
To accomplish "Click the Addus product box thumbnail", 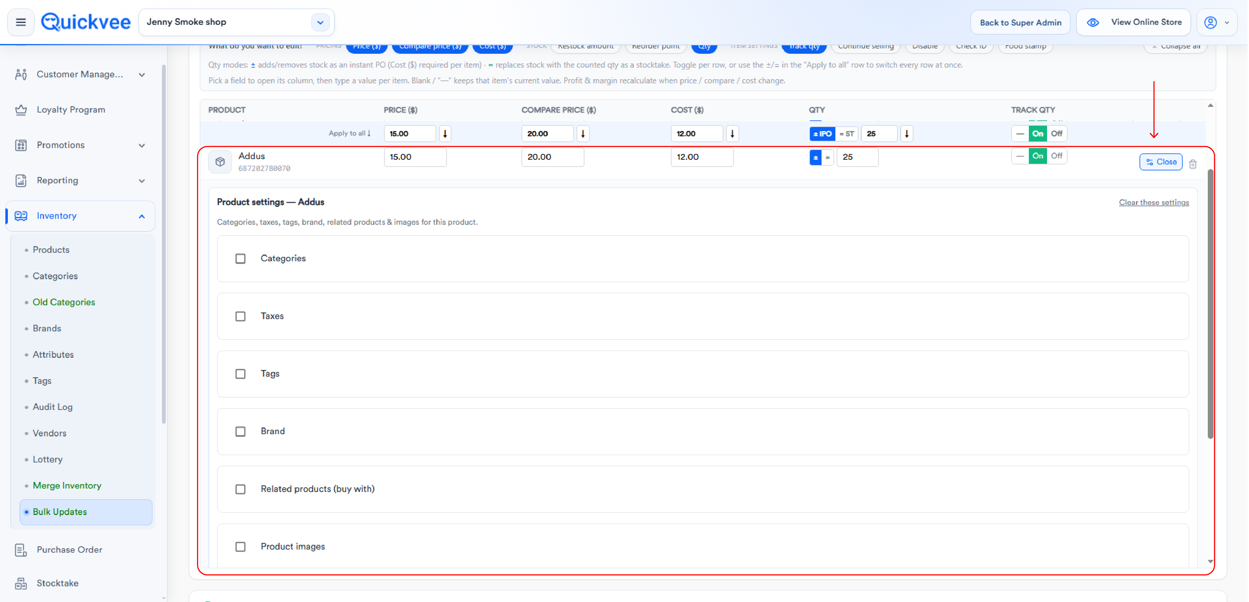I will click(220, 162).
